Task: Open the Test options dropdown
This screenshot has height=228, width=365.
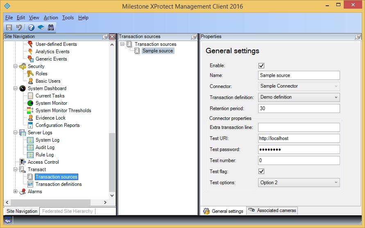Action: [299, 183]
